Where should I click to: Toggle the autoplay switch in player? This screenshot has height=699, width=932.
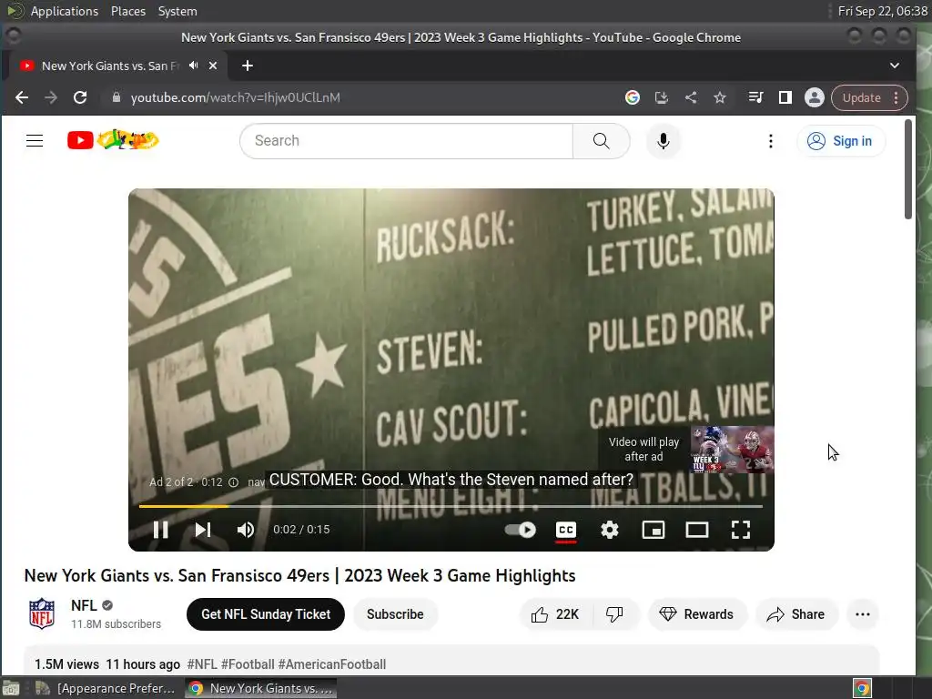point(520,530)
